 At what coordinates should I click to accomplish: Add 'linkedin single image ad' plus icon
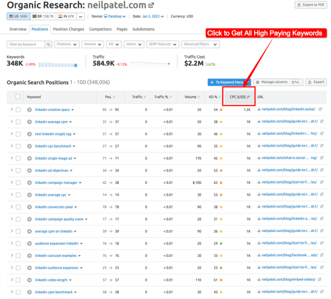29,158
